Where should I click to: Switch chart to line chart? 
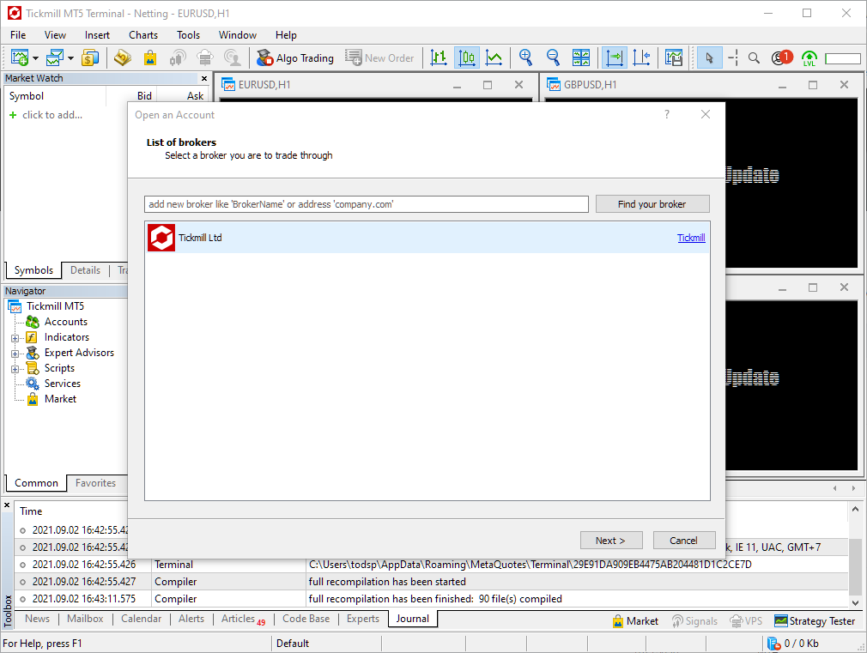494,57
